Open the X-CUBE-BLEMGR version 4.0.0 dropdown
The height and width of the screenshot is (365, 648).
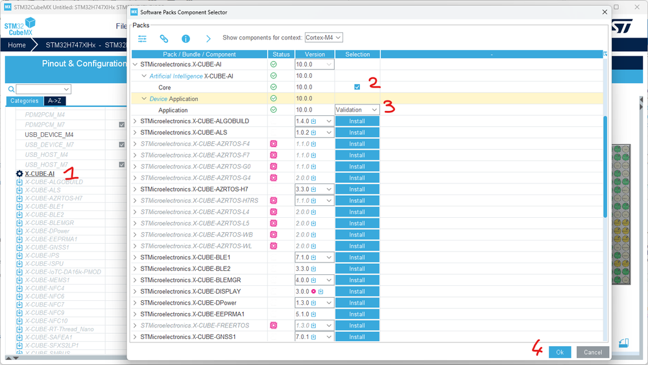315,280
